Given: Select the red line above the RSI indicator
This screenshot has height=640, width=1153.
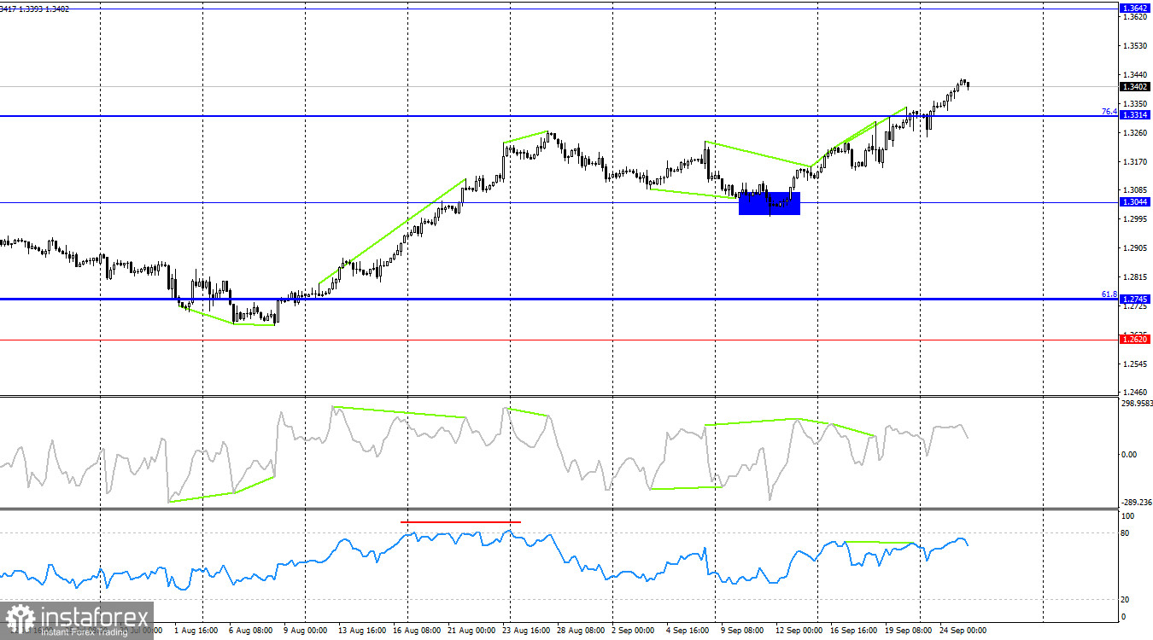Looking at the screenshot, I should tap(460, 521).
